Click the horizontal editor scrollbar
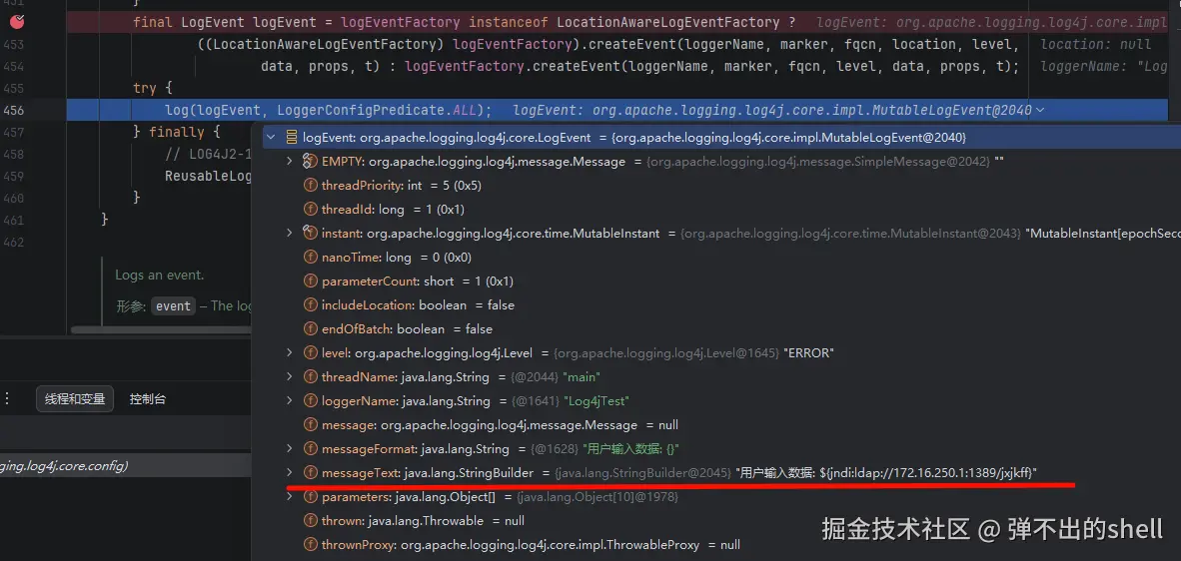The height and width of the screenshot is (561, 1181). [161, 330]
